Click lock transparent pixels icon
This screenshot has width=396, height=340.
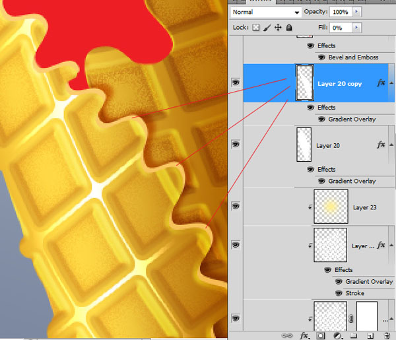click(257, 28)
